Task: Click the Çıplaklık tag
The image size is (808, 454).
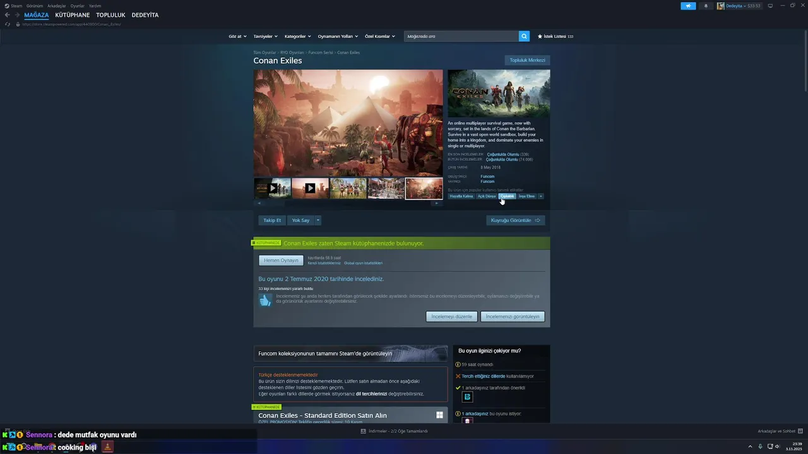Action: click(508, 196)
